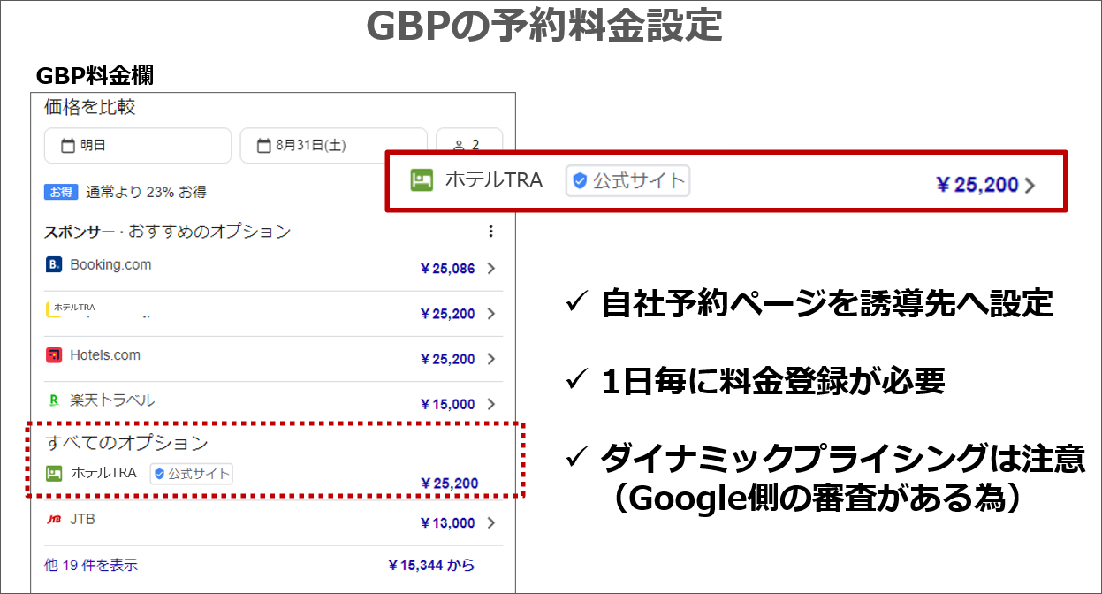Screen dimensions: 1102x594
Task: Click the ¥25,200 price in Hotels.com row
Action: tap(448, 359)
